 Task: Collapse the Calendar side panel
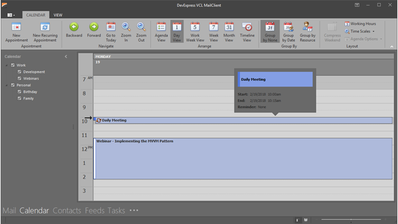pos(66,57)
